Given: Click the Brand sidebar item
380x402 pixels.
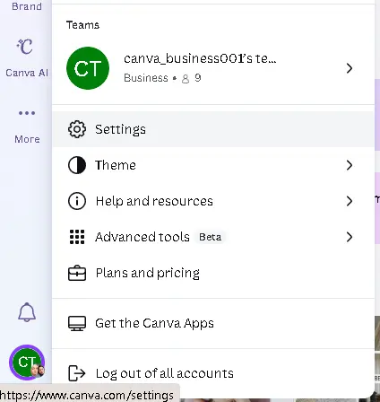Looking at the screenshot, I should (x=27, y=6).
